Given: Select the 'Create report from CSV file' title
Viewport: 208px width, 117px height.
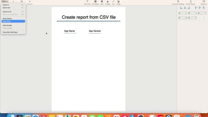Looking at the screenshot, I should pos(89,17).
